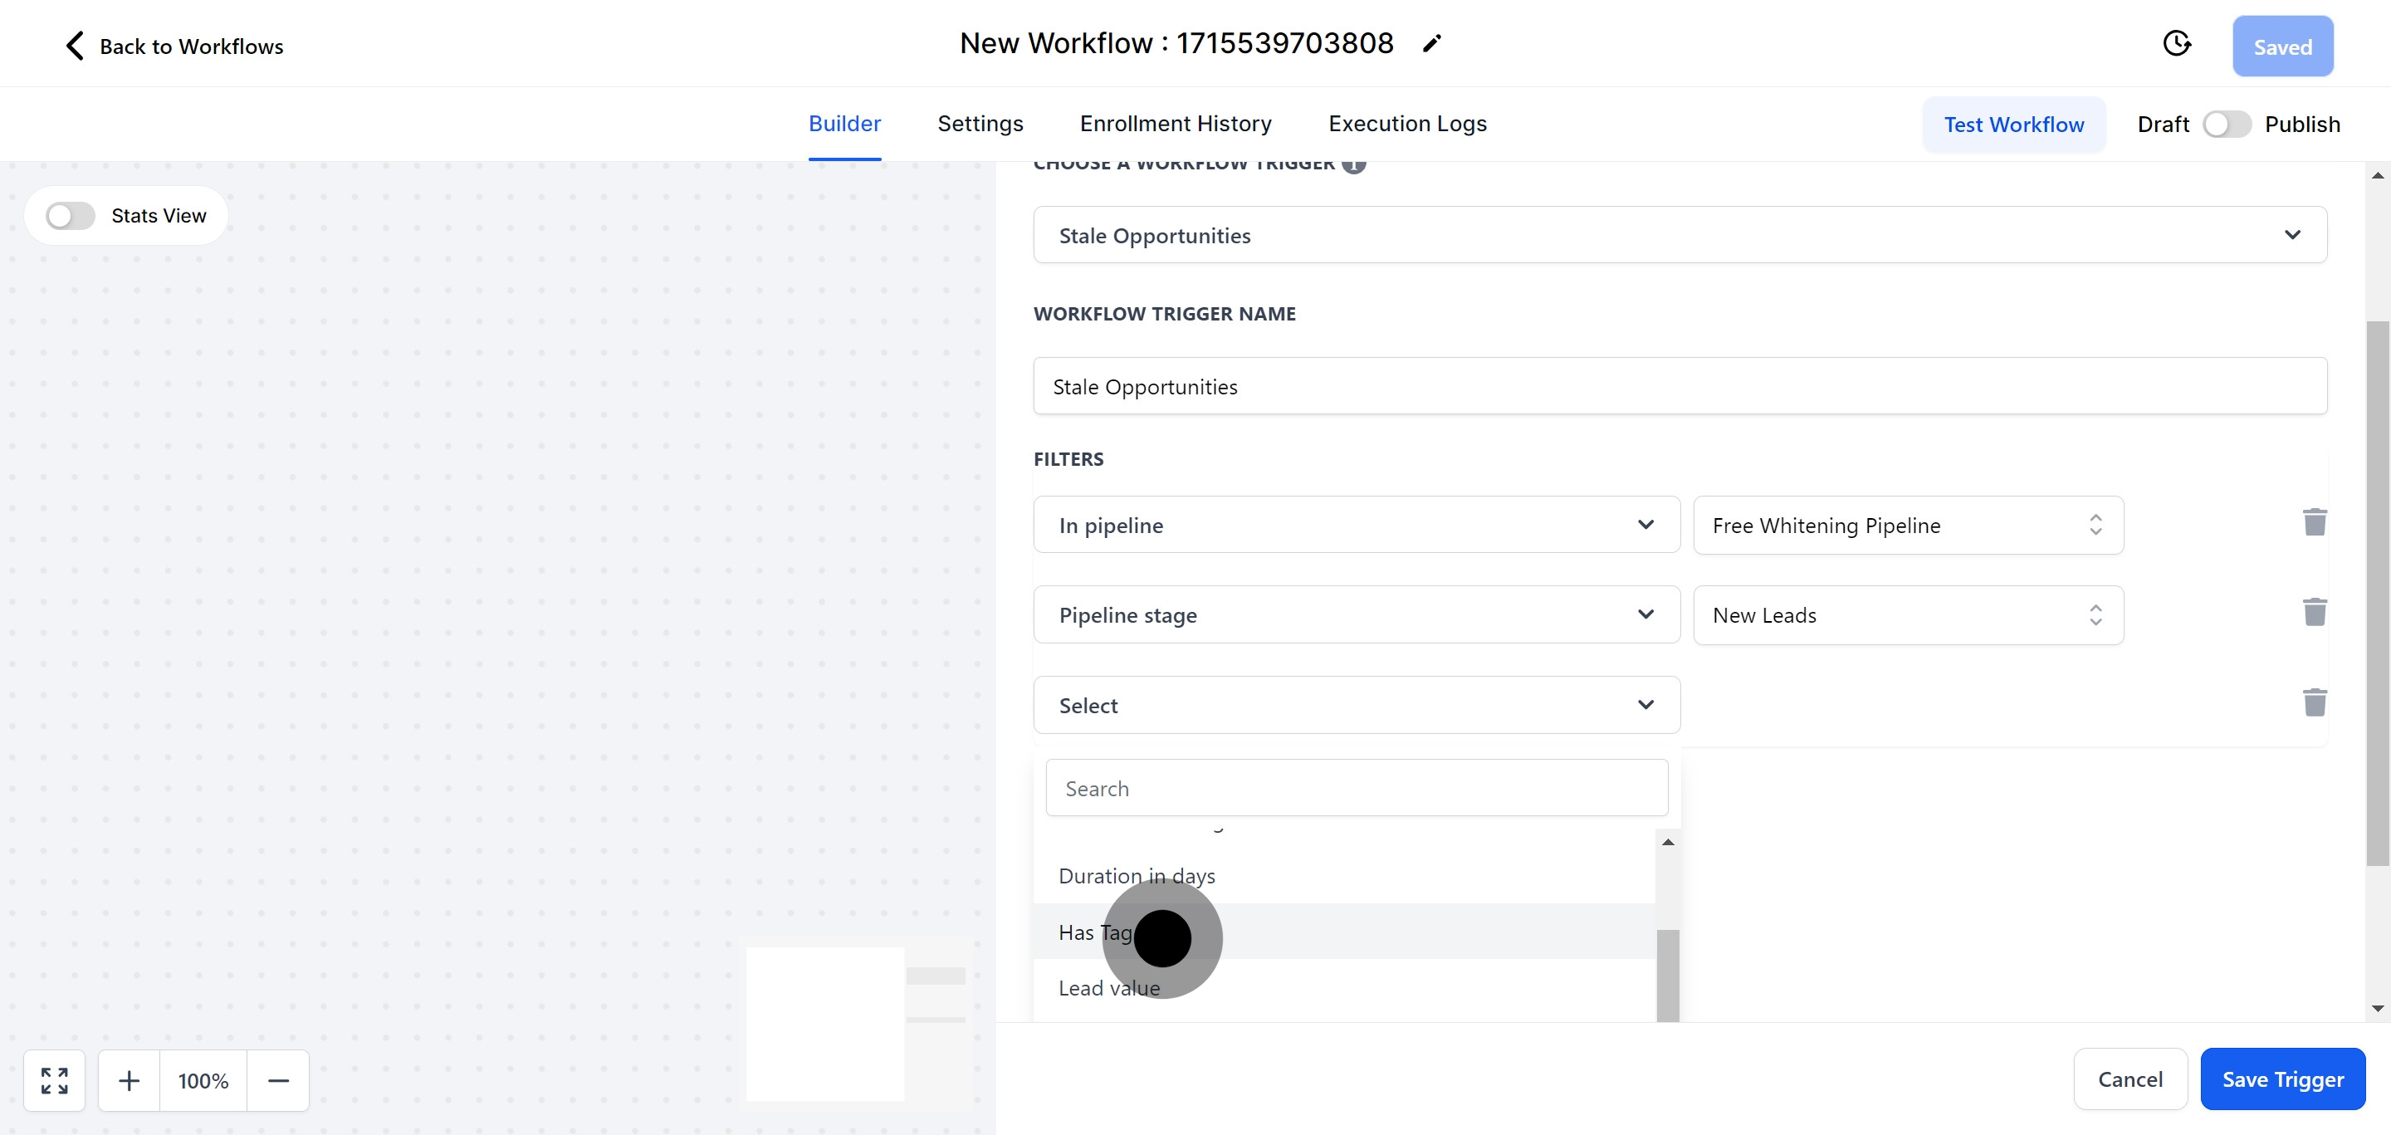
Task: Open the Pipeline stage filter dropdown
Action: [x=1355, y=614]
